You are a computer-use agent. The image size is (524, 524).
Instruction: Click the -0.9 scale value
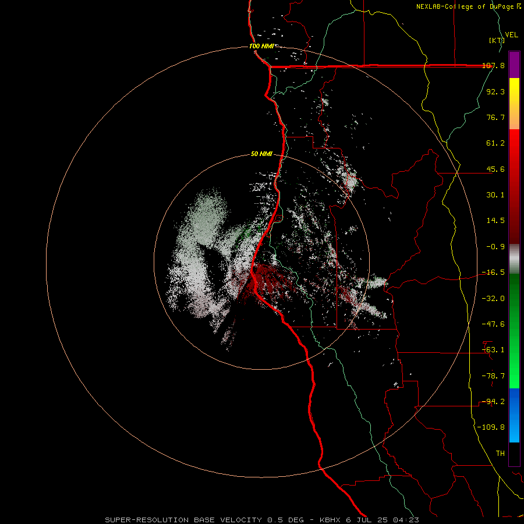tap(495, 247)
